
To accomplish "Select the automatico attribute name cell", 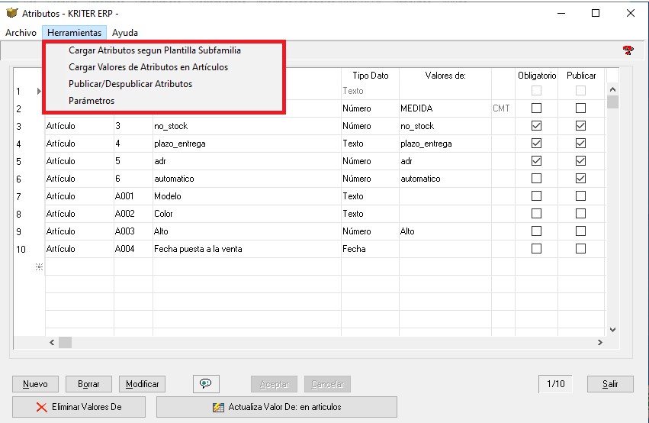I will (247, 179).
